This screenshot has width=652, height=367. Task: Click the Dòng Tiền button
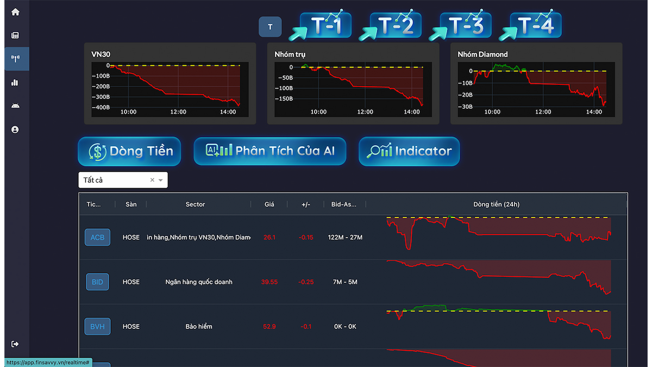pyautogui.click(x=129, y=151)
